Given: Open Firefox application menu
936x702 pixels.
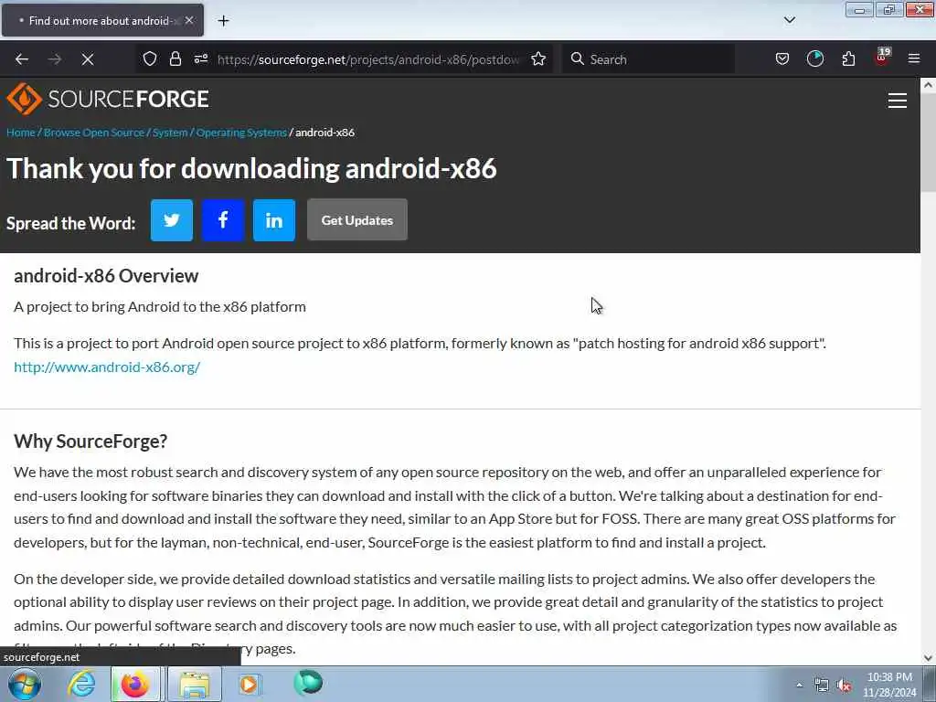Looking at the screenshot, I should coord(914,58).
